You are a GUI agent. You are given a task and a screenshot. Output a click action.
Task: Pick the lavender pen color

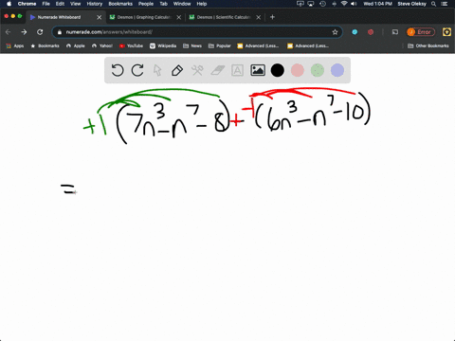337,70
